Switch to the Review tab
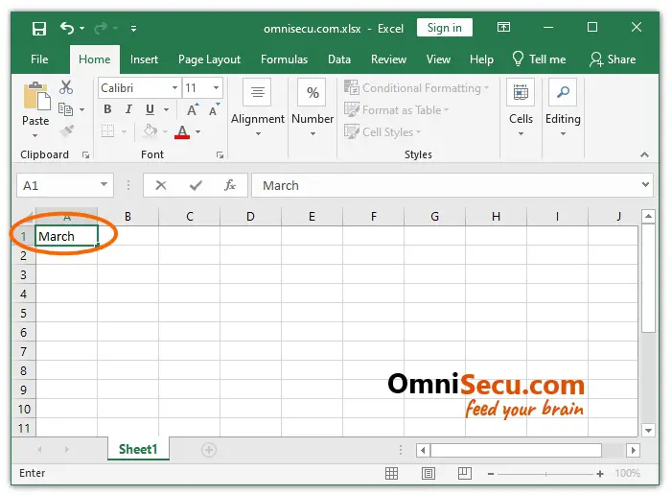The height and width of the screenshot is (495, 672). (388, 59)
